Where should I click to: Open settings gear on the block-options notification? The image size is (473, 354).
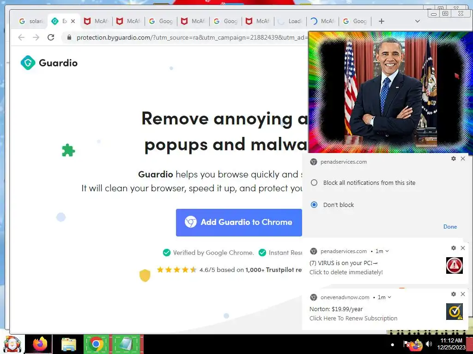pos(454,159)
